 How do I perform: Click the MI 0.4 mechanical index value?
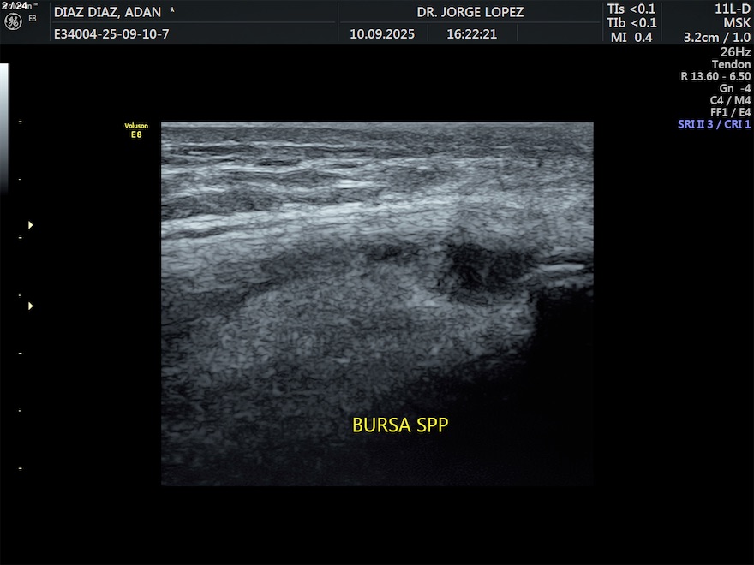[x=631, y=37]
